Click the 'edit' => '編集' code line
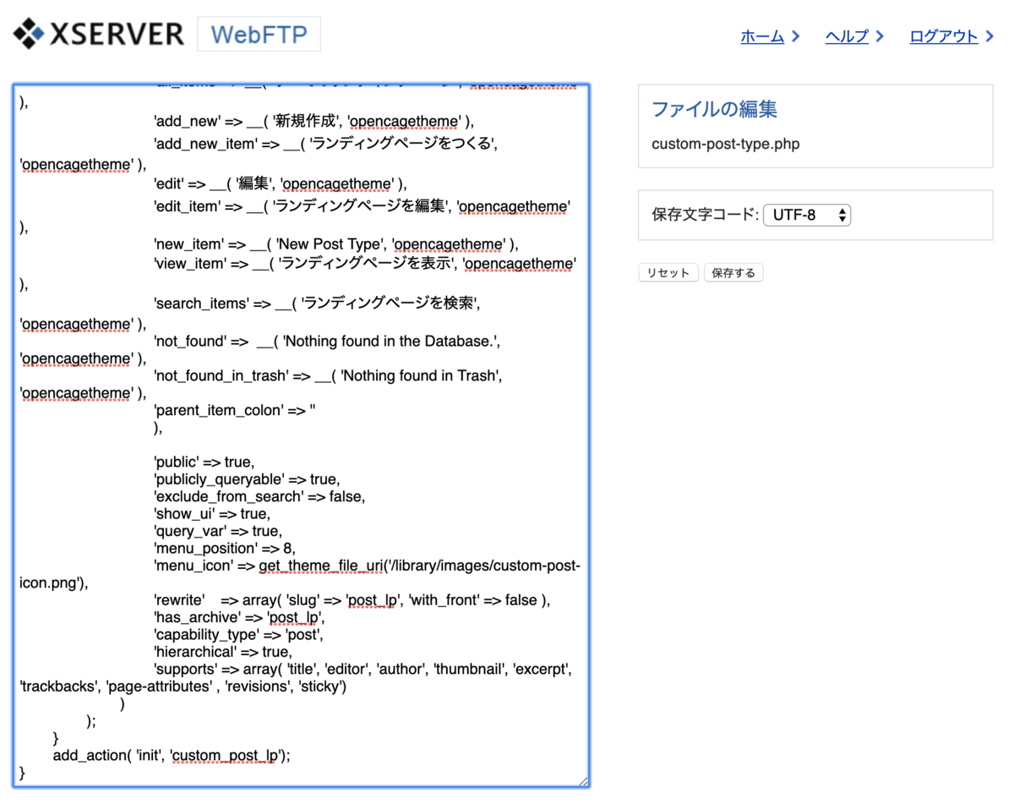The width and height of the screenshot is (1014, 804). point(281,184)
